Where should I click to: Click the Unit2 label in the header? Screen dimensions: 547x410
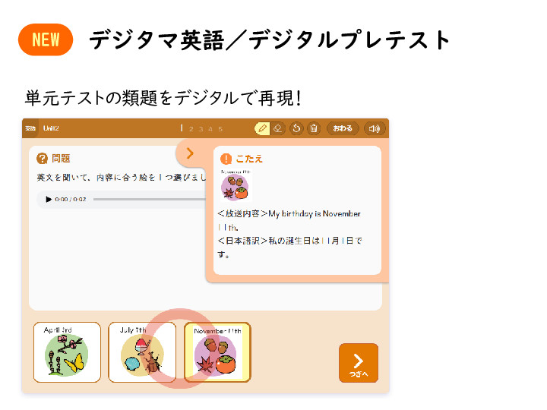pos(51,128)
